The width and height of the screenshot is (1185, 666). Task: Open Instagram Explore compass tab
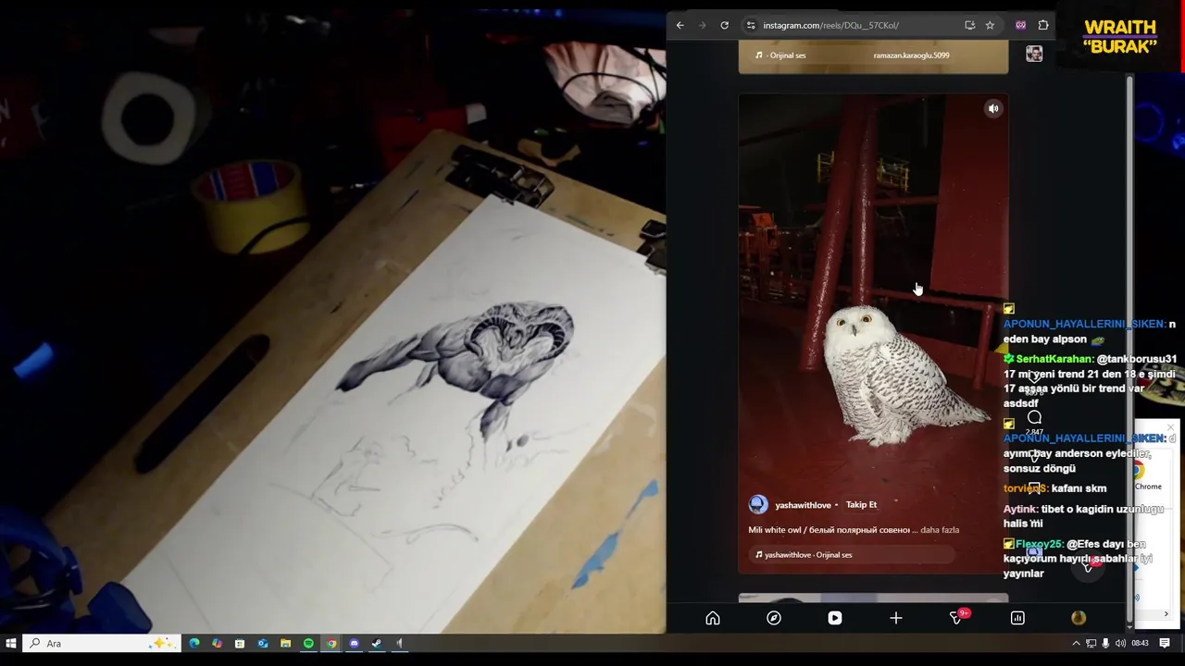(x=774, y=618)
